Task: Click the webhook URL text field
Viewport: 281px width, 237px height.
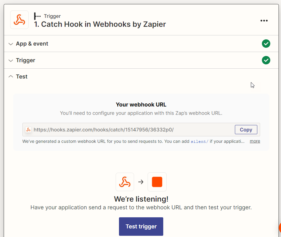Action: 129,130
